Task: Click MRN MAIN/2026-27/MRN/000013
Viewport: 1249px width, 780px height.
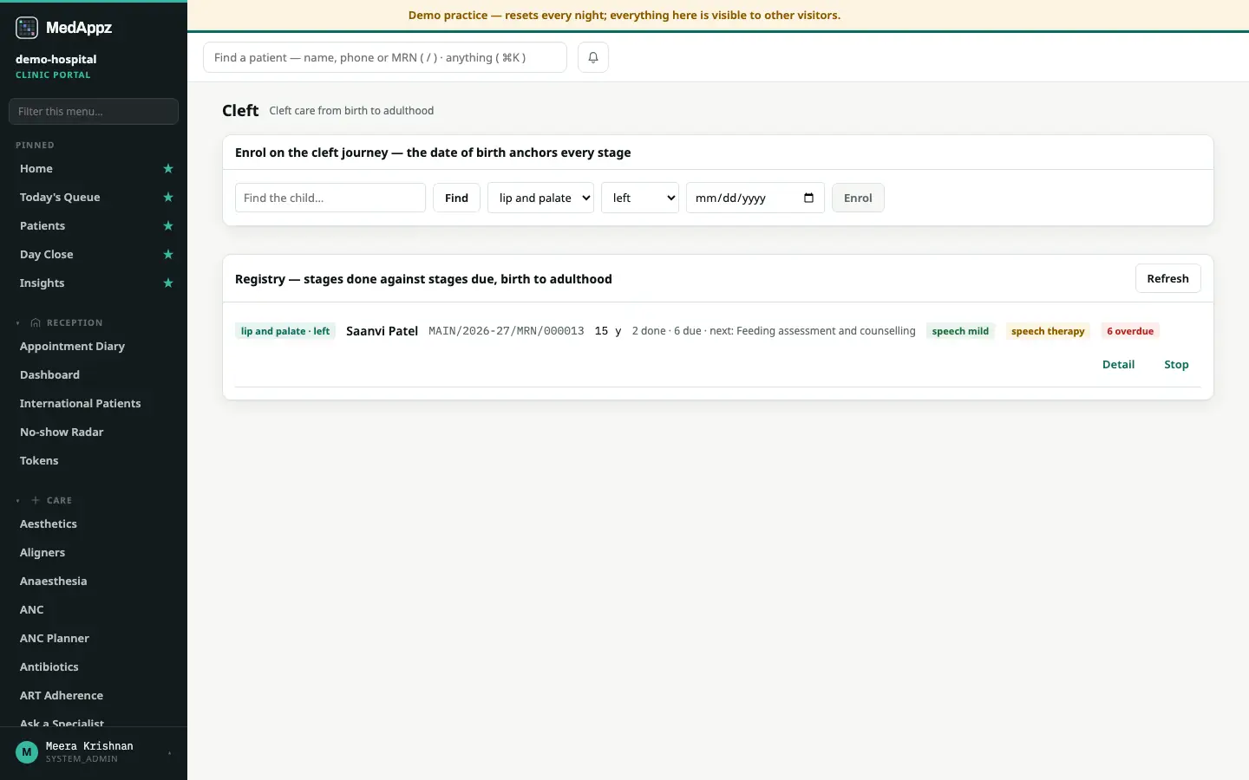Action: click(x=507, y=331)
